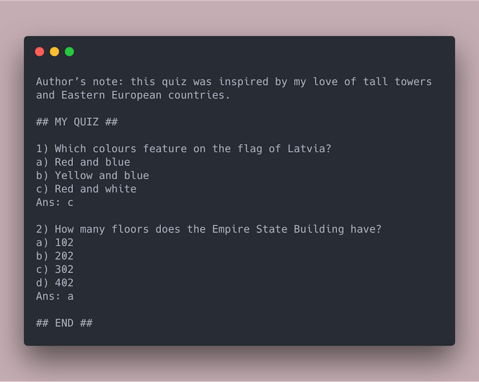Image resolution: width=479 pixels, height=382 pixels.
Task: Select question 1 about the Latvia flag
Action: (183, 148)
